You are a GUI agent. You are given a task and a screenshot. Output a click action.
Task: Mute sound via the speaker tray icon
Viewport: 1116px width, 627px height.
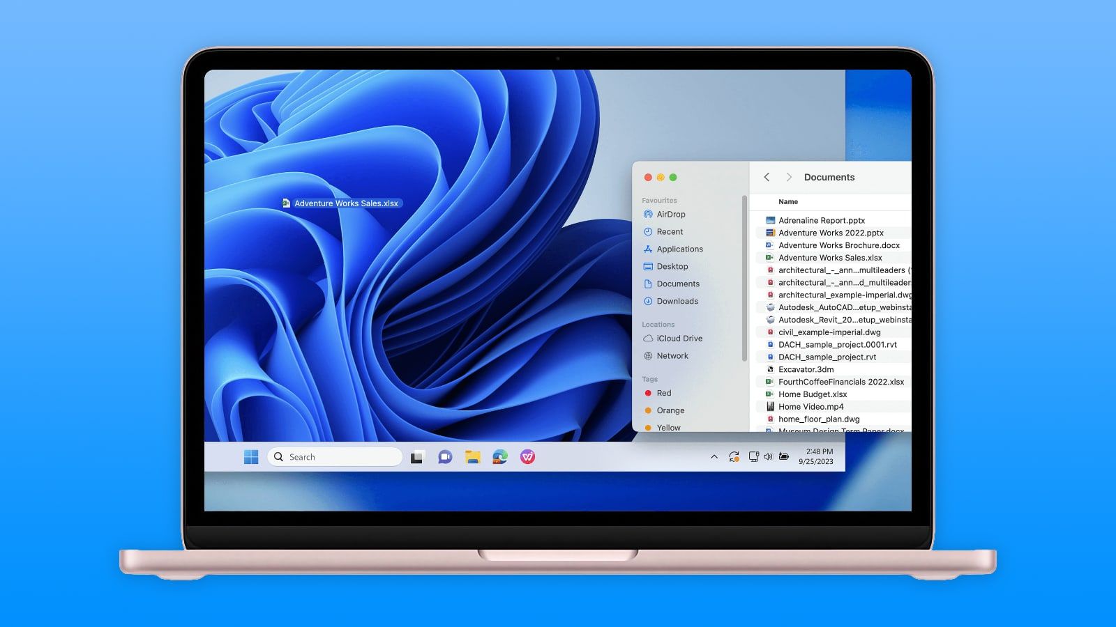768,457
